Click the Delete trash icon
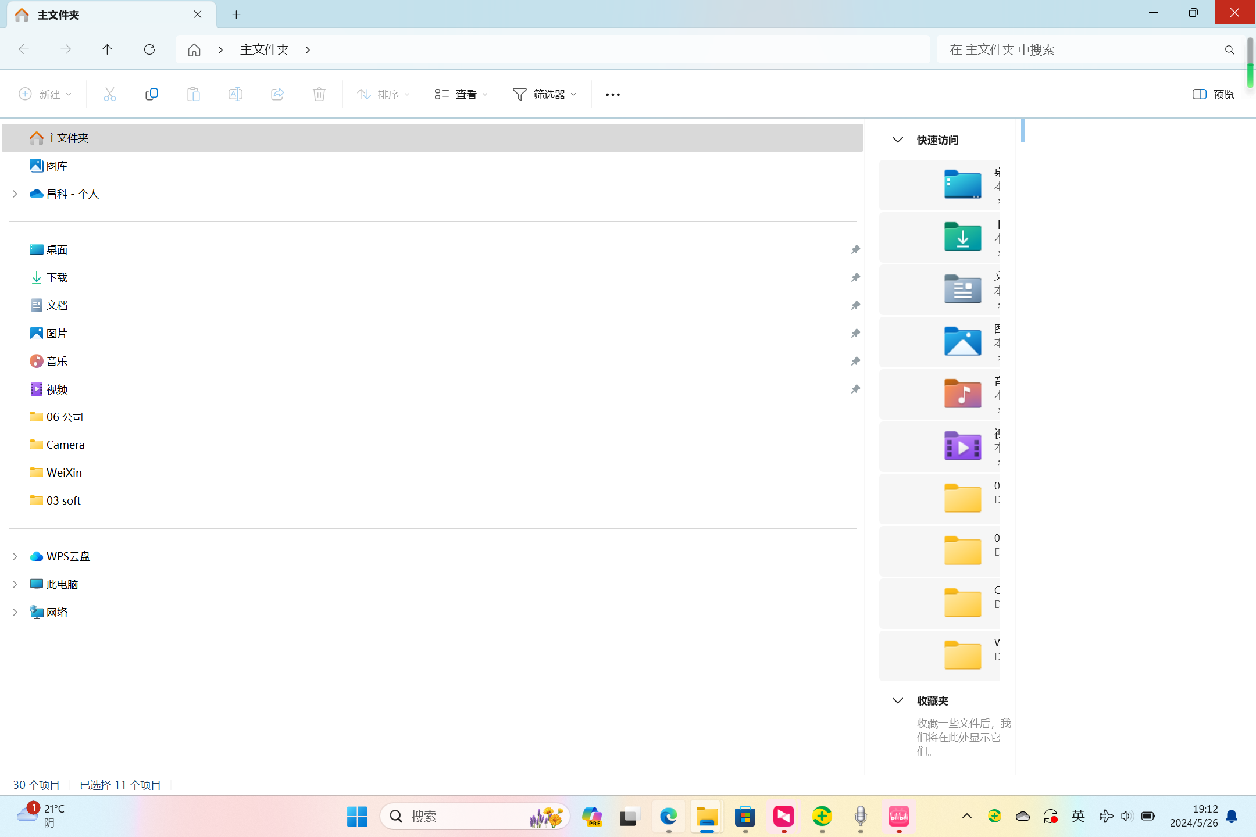The image size is (1256, 837). click(319, 94)
